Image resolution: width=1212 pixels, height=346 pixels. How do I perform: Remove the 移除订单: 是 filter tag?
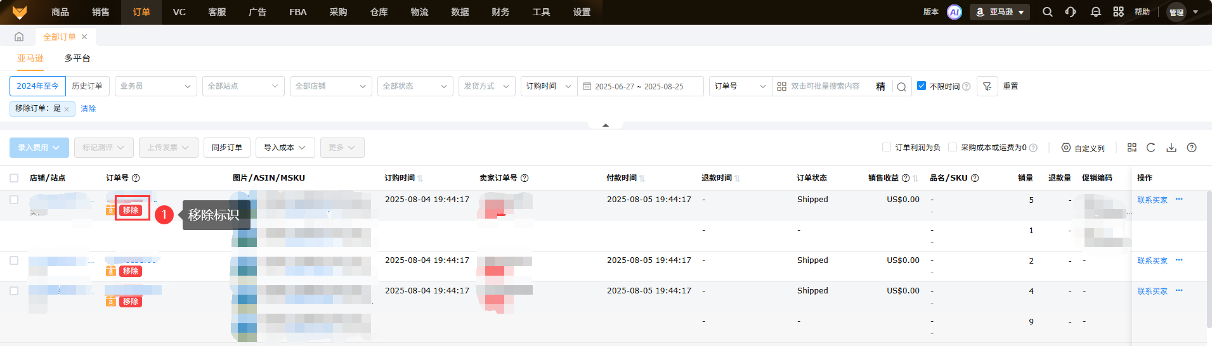(x=67, y=109)
